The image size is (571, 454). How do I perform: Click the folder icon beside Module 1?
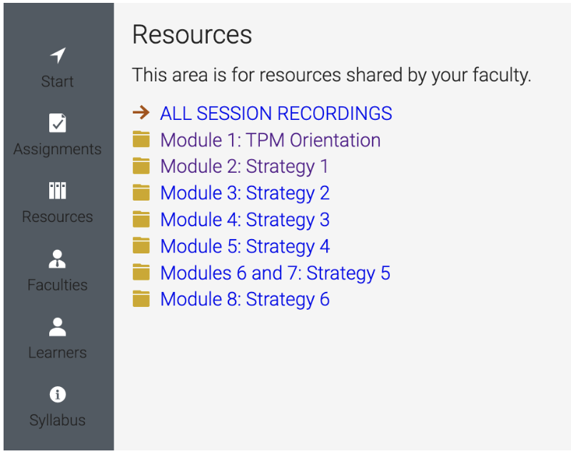click(141, 139)
